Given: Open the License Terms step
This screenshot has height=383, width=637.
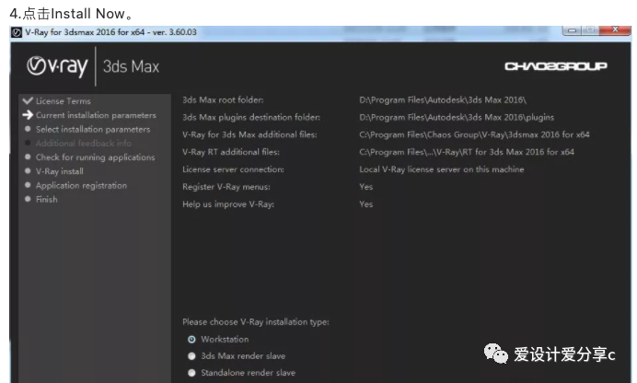Looking at the screenshot, I should coord(63,100).
